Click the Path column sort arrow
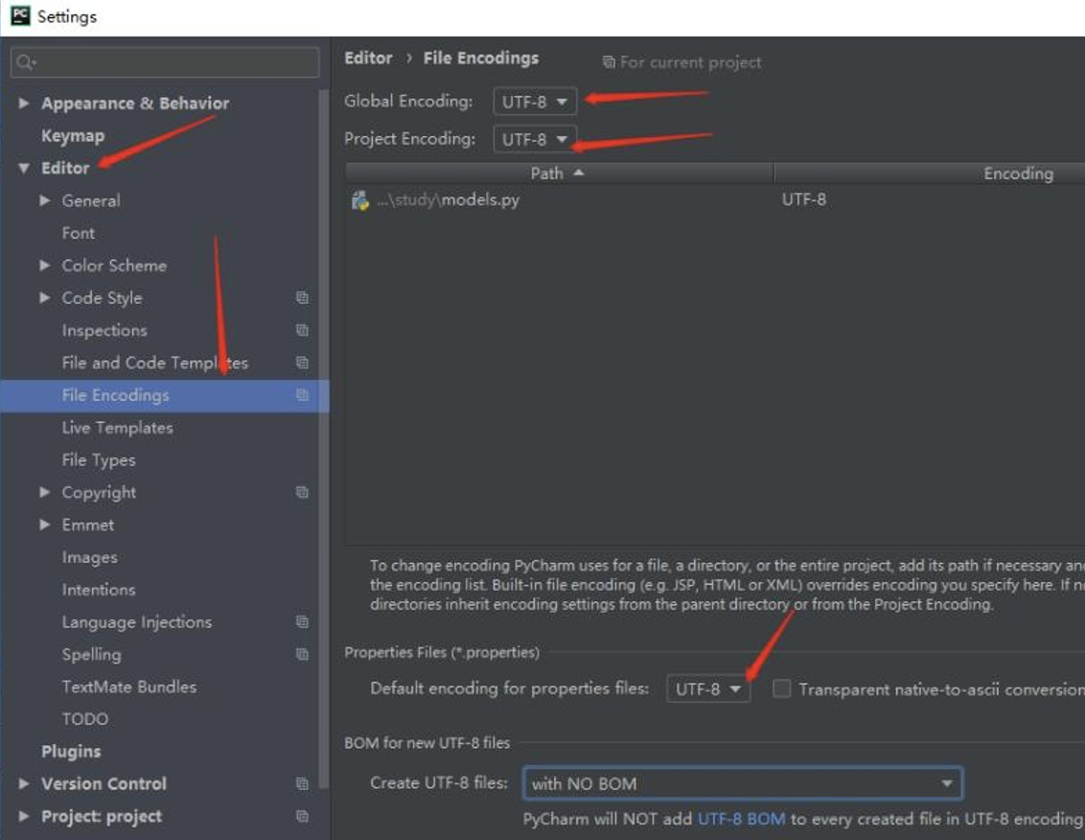 (579, 173)
